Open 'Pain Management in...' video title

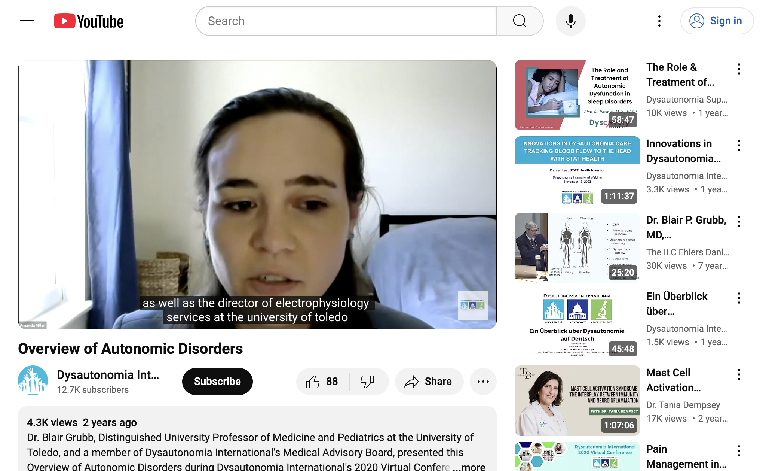pos(686,456)
